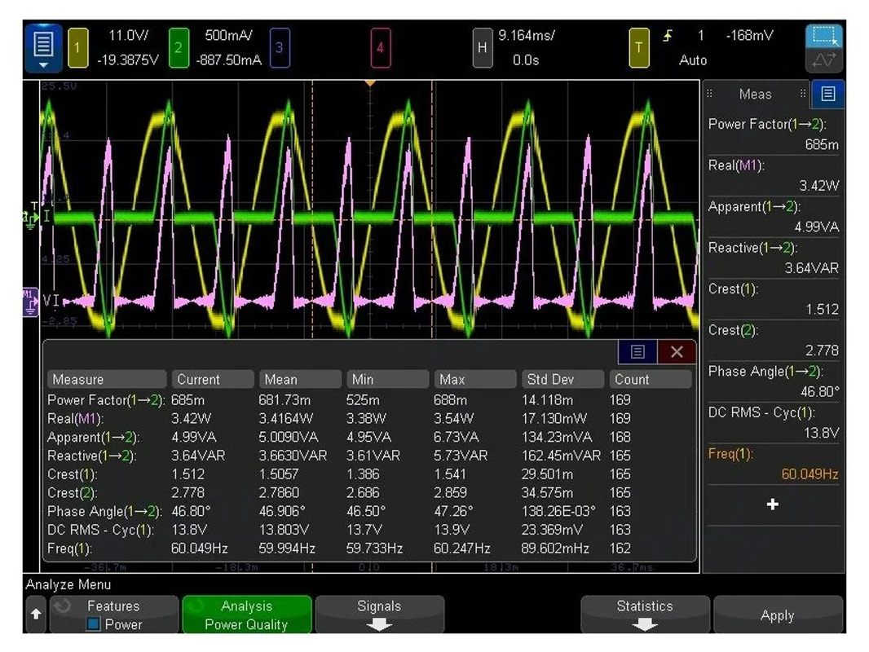Click channel 1 scale 11.0V/ value

click(129, 36)
